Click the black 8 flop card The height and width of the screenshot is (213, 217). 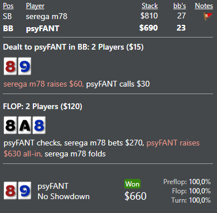tap(10, 125)
